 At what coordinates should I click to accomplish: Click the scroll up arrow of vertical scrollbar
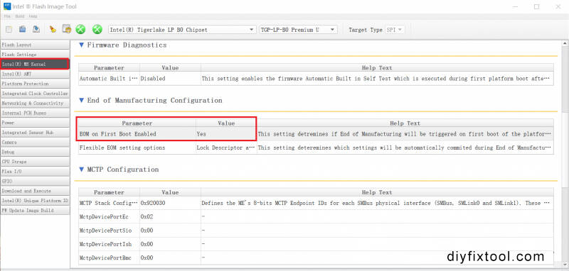click(x=565, y=44)
